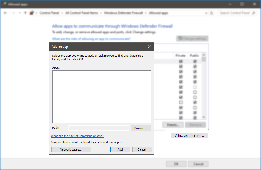
Task: Open the Network types... options
Action: (x=71, y=149)
